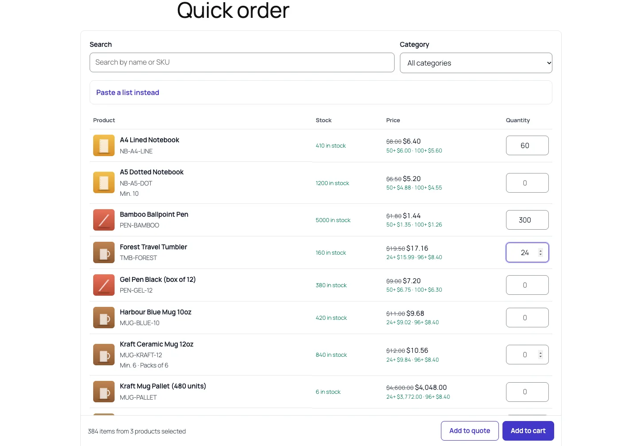Click the Add to cart button
The image size is (642, 446).
point(528,431)
